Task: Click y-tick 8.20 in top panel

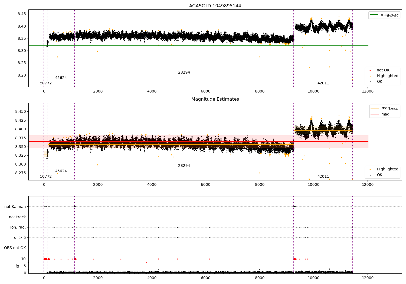Action: (x=22, y=75)
